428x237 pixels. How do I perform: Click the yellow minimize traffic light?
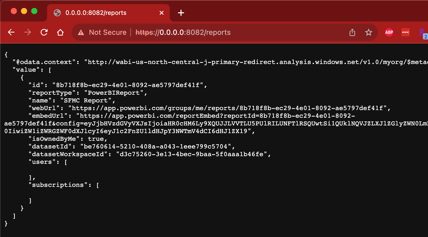click(24, 11)
